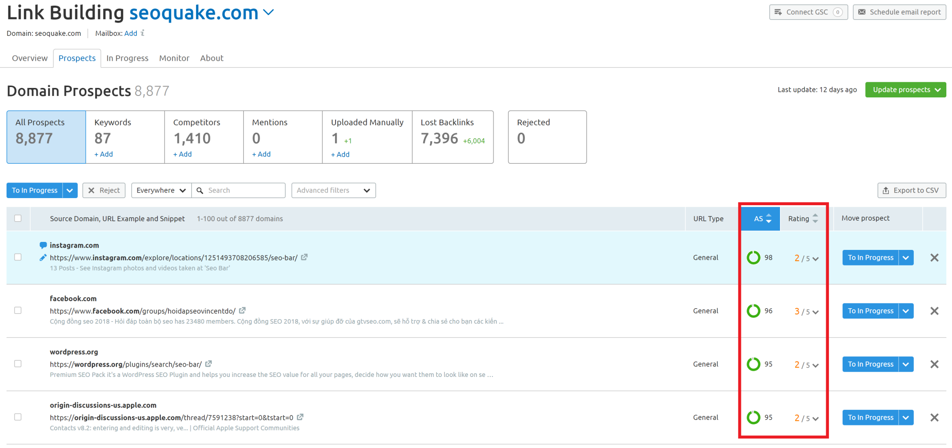This screenshot has width=952, height=448.
Task: Open the facebook.com groups URL link
Action: [143, 311]
